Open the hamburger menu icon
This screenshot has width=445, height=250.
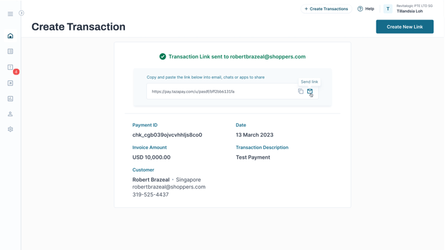click(10, 14)
